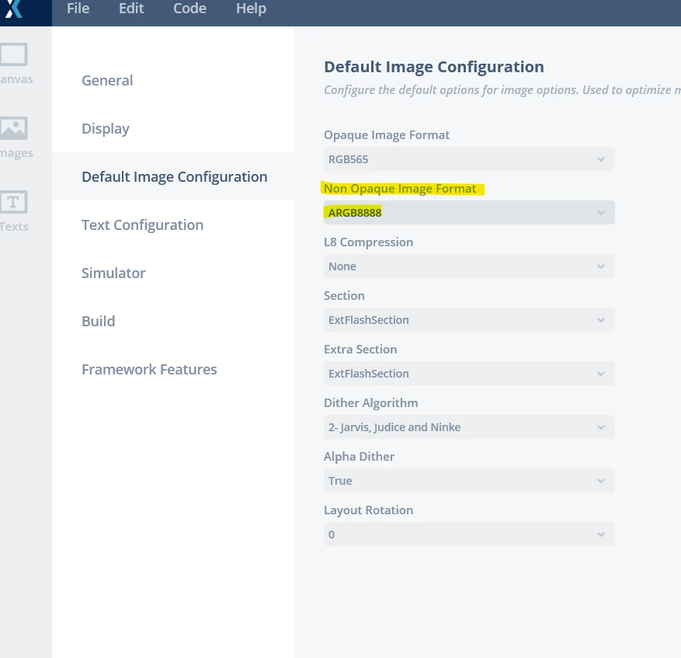
Task: Open the Section dropdown
Action: pyautogui.click(x=469, y=320)
